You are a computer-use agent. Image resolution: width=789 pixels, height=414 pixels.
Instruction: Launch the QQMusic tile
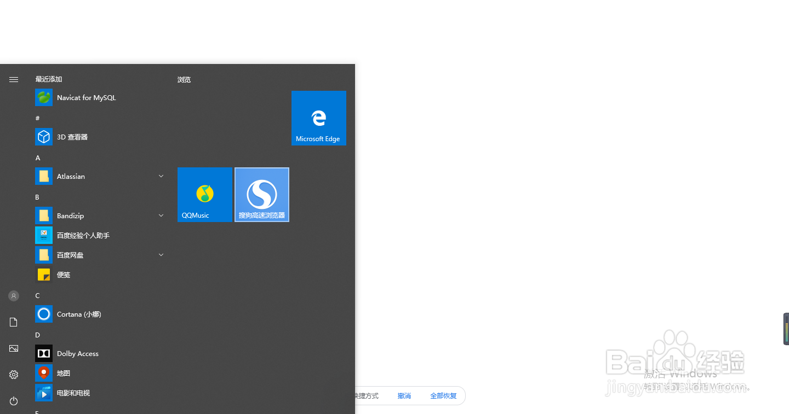coord(205,195)
